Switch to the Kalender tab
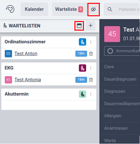 point(34,9)
